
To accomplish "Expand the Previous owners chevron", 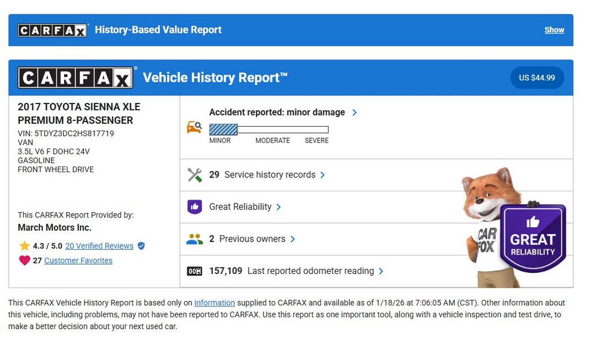I will click(x=293, y=239).
